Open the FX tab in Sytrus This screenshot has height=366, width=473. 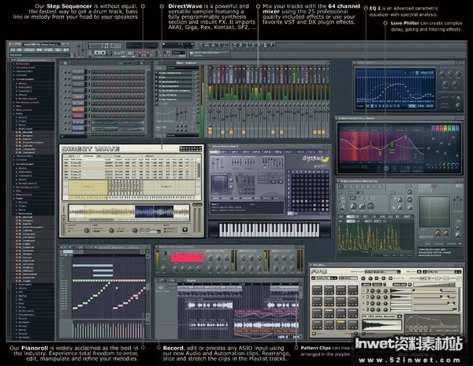pyautogui.click(x=321, y=151)
